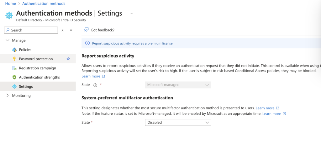The width and height of the screenshot is (321, 150).
Task: Click the Registration campaign icon
Action: click(x=14, y=68)
